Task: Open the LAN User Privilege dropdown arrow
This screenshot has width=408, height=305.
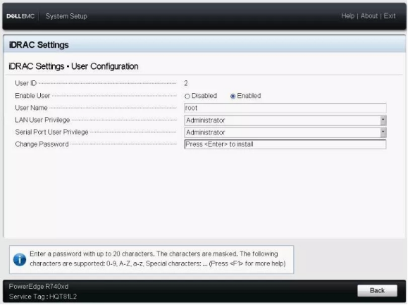Action: pyautogui.click(x=383, y=120)
